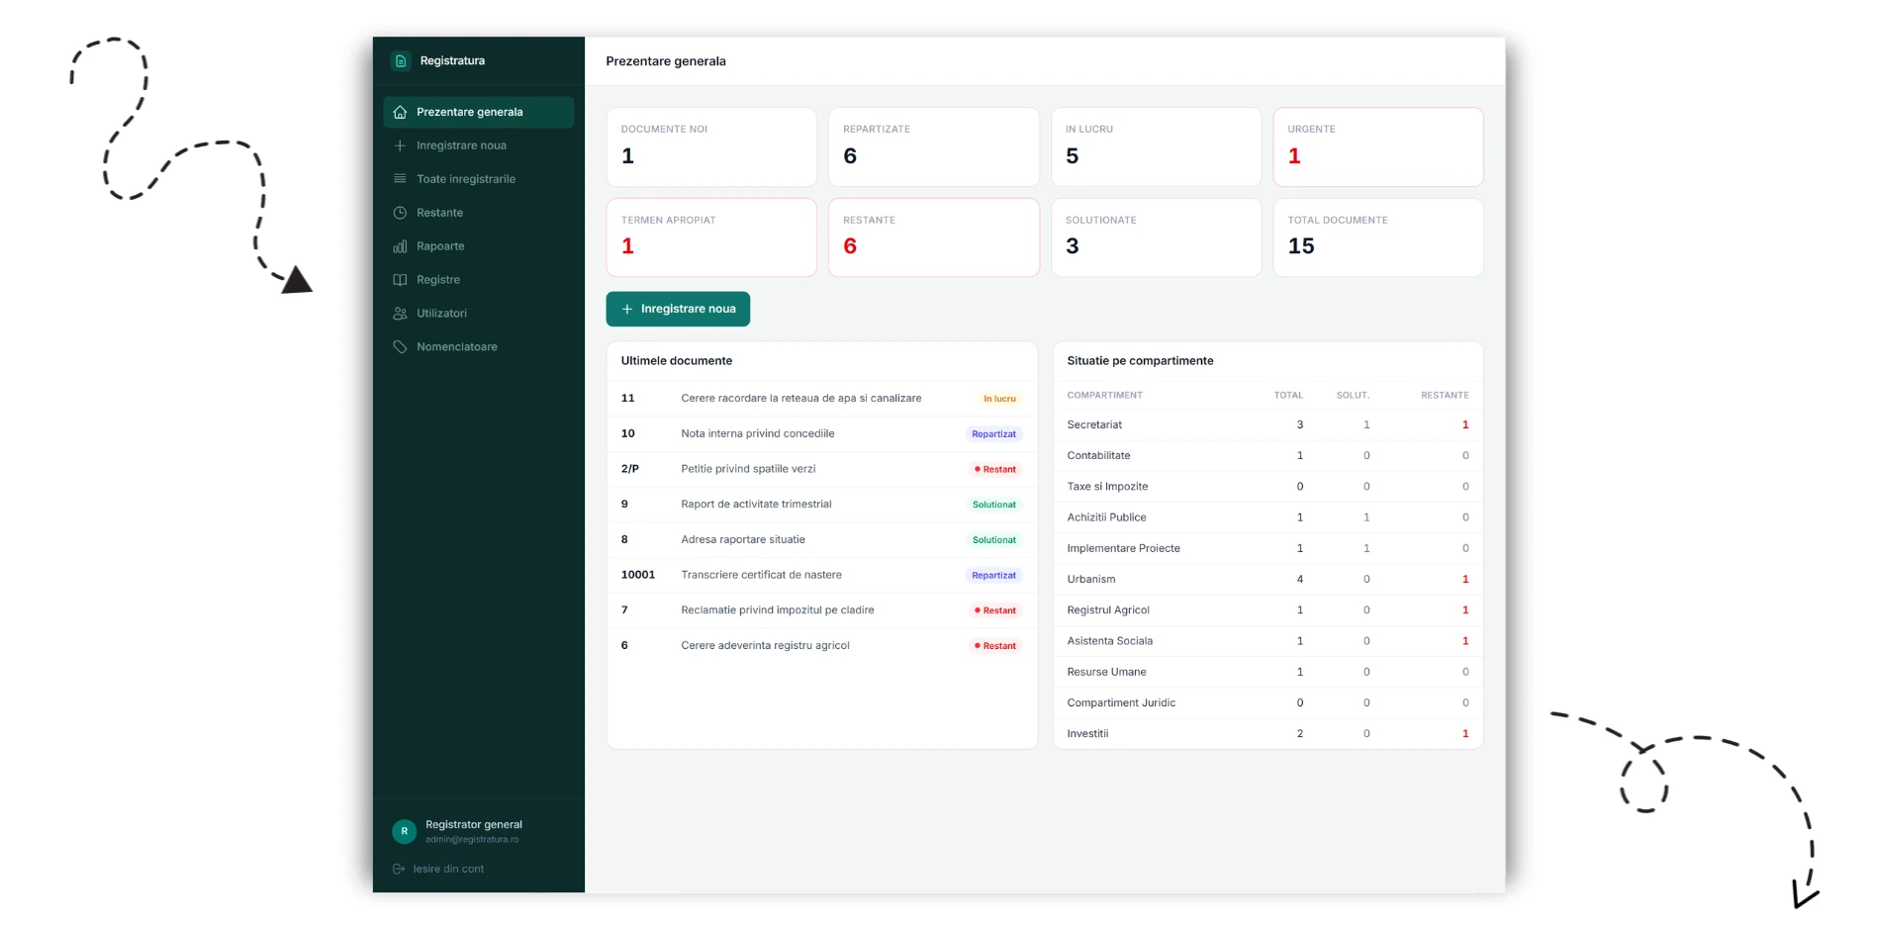This screenshot has width=1877, height=930.
Task: Click the bar chart icon beside Rapoarte
Action: (x=400, y=247)
